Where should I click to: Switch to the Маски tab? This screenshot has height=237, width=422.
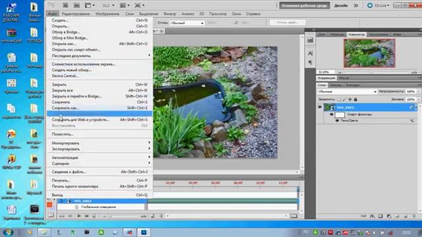point(344,78)
